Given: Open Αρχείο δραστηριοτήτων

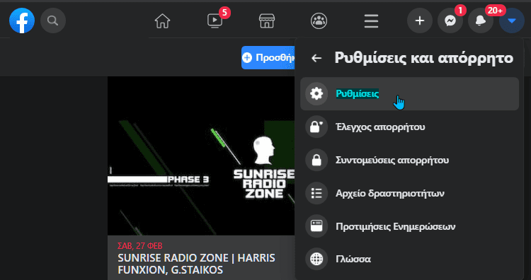Looking at the screenshot, I should pos(409,194).
